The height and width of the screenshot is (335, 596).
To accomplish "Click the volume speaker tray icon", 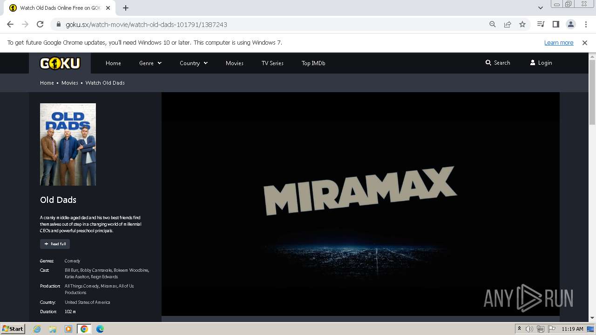I will point(529,329).
